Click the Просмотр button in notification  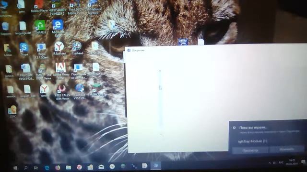pyautogui.click(x=250, y=150)
